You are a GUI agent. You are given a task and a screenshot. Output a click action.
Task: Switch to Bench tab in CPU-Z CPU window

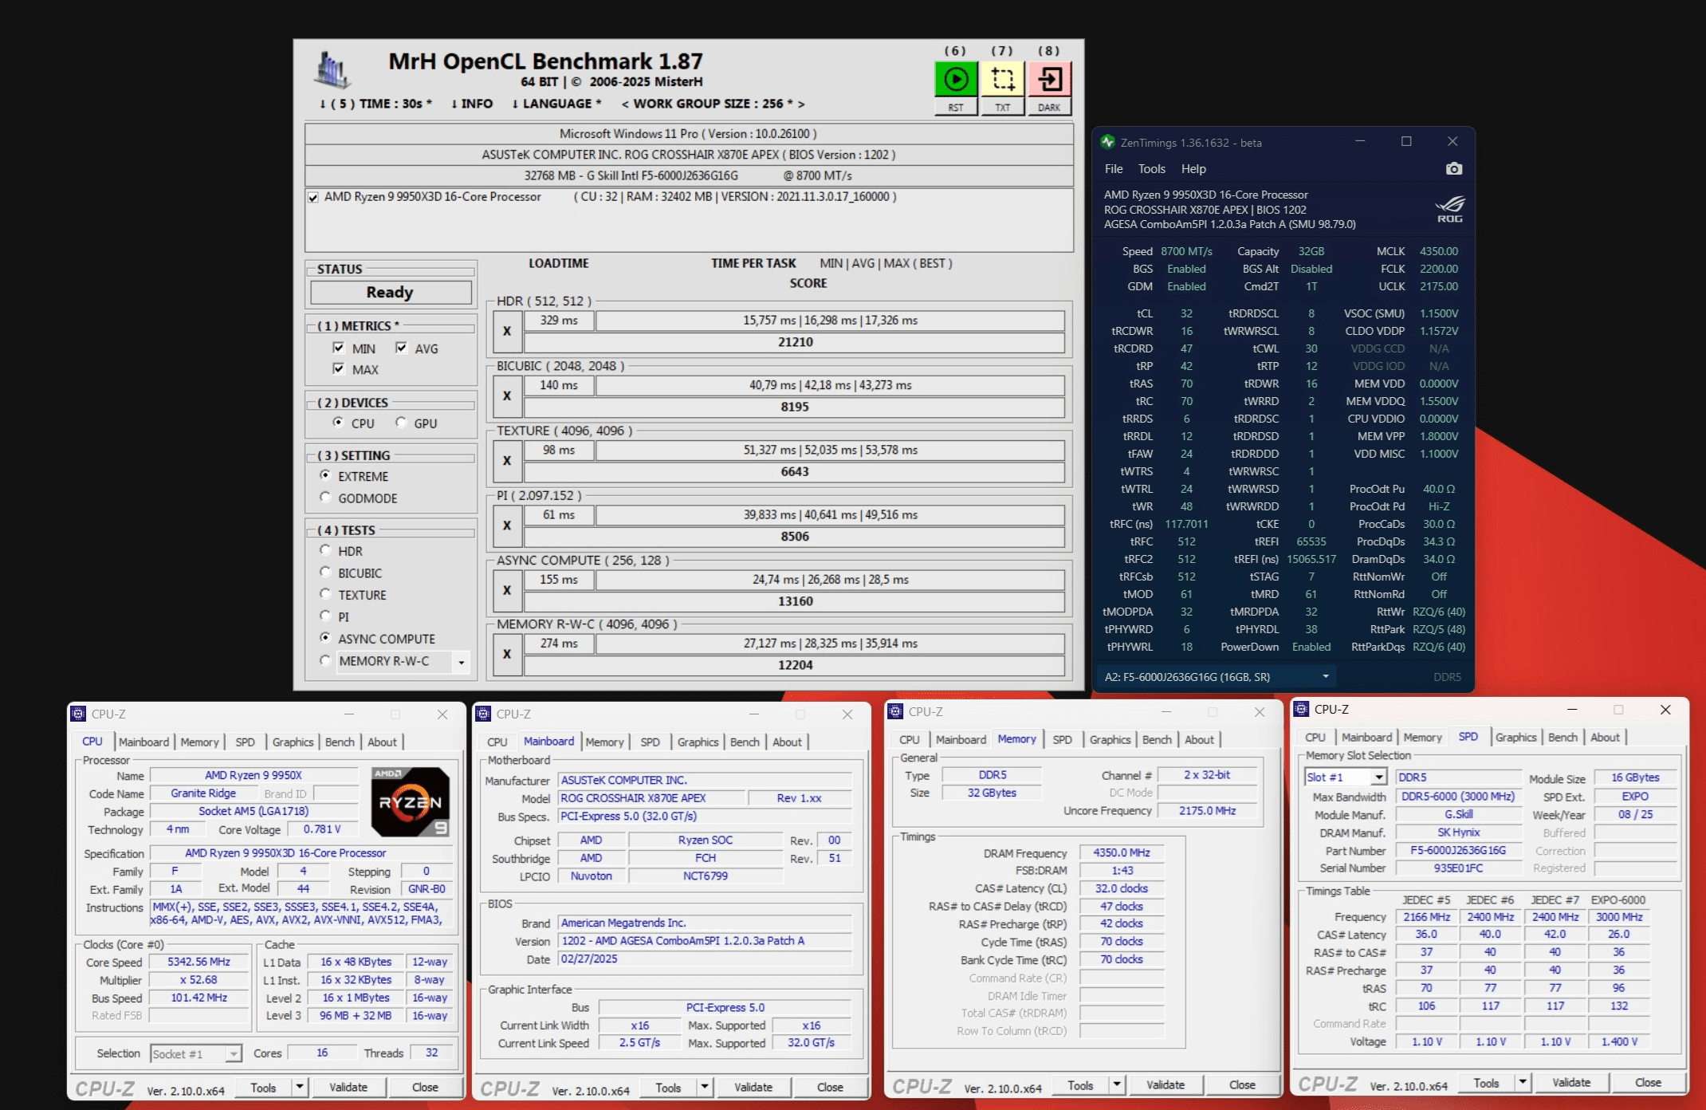(340, 742)
